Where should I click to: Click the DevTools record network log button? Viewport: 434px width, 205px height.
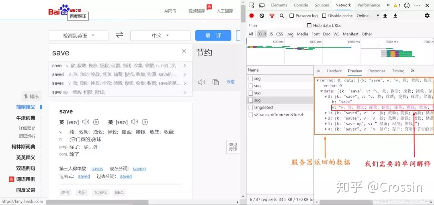(x=252, y=16)
